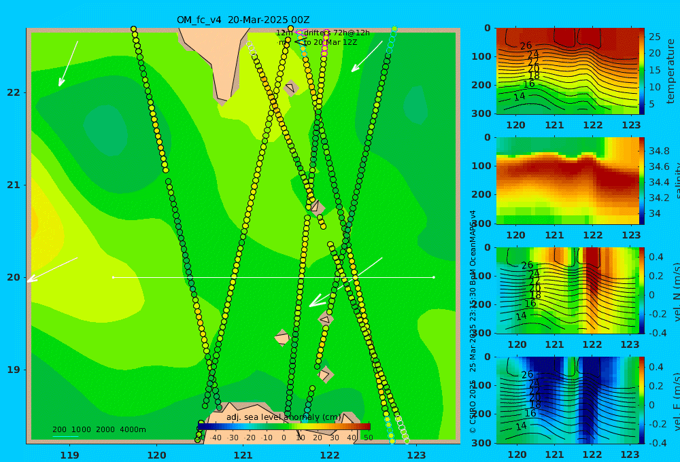Click the western endpoint of the white transect line
680x462 pixels.
pyautogui.click(x=113, y=277)
